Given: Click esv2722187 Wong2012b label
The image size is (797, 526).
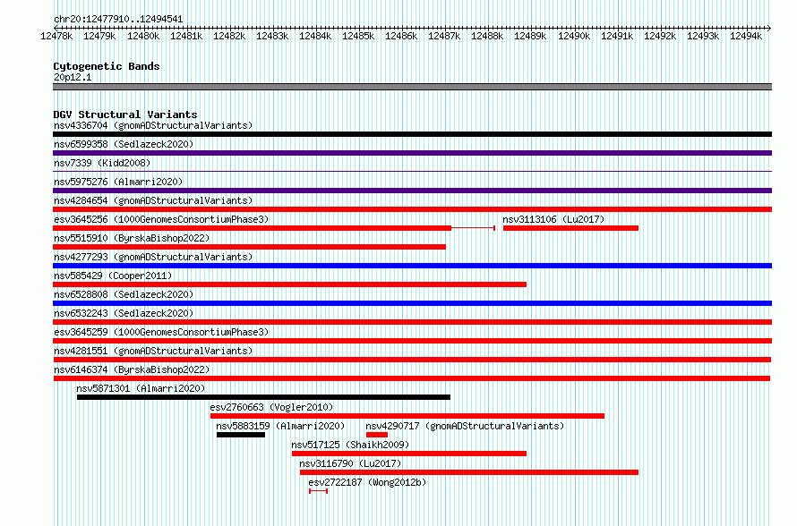Looking at the screenshot, I should coord(367,482).
